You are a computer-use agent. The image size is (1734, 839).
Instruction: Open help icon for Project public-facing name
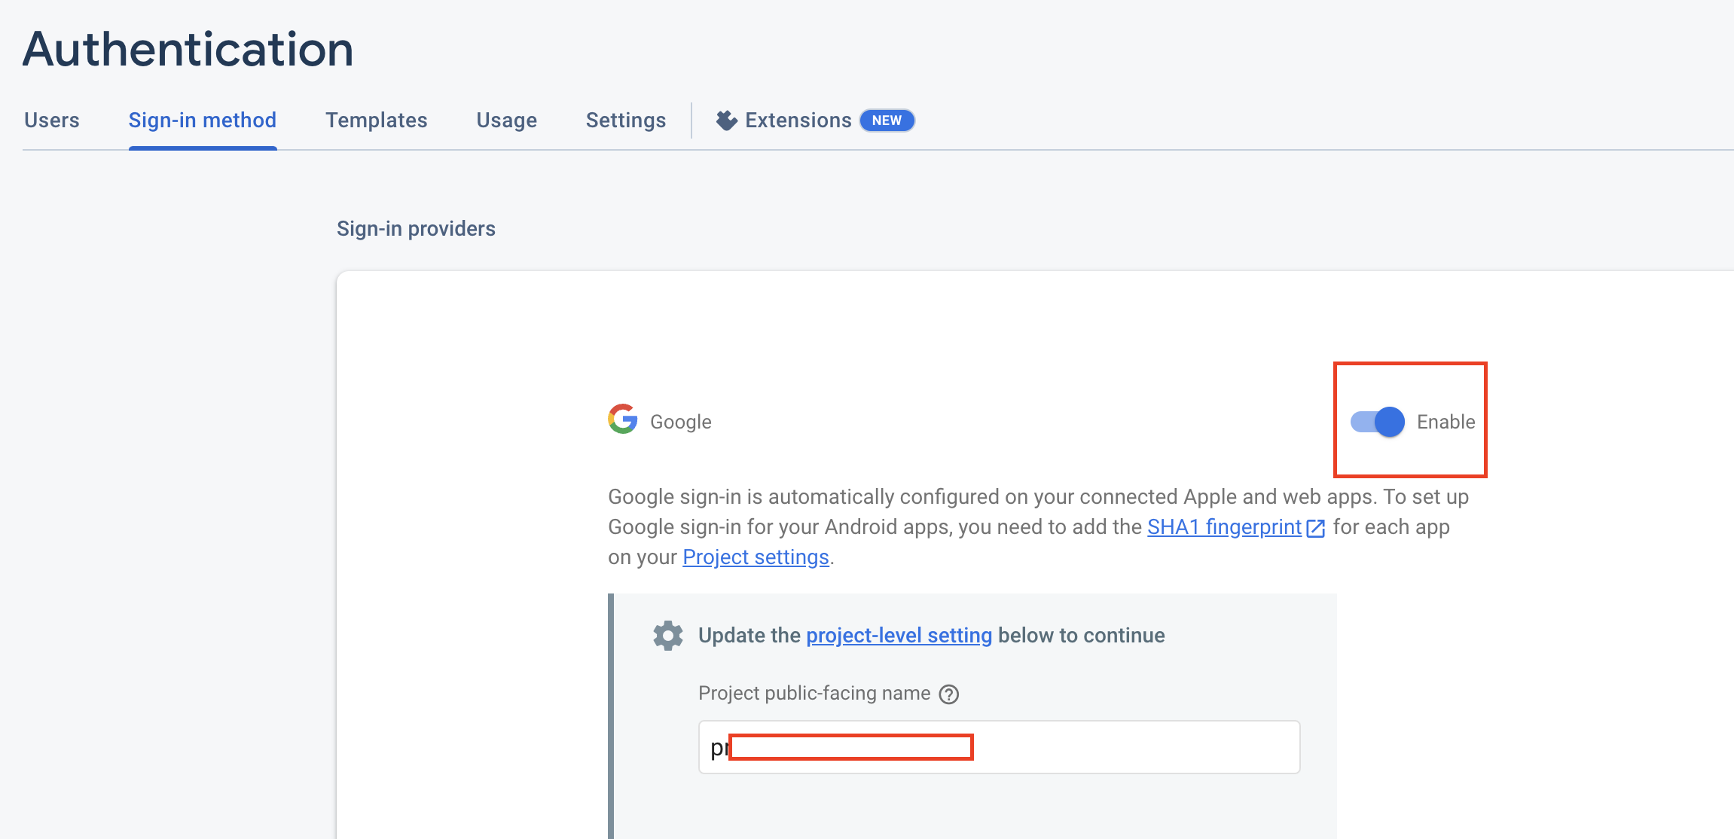[949, 694]
